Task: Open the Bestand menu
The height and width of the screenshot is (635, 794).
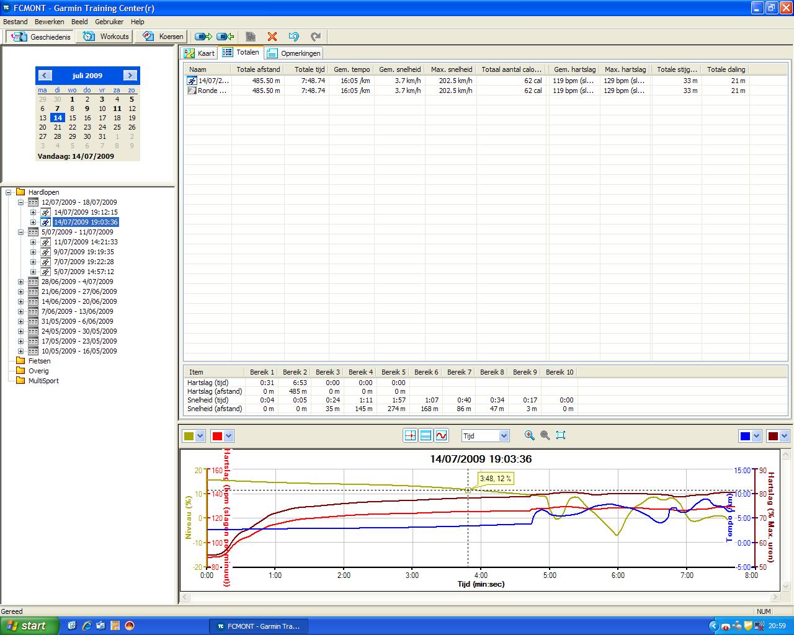Action: [16, 22]
